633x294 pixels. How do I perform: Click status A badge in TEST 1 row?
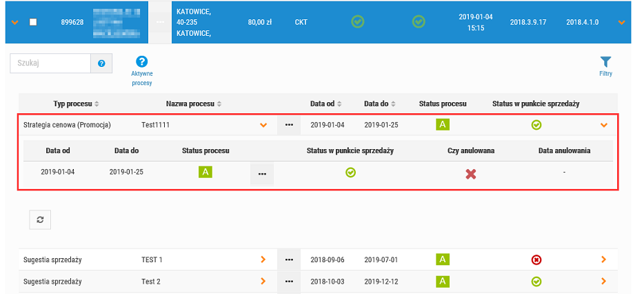[x=443, y=259]
